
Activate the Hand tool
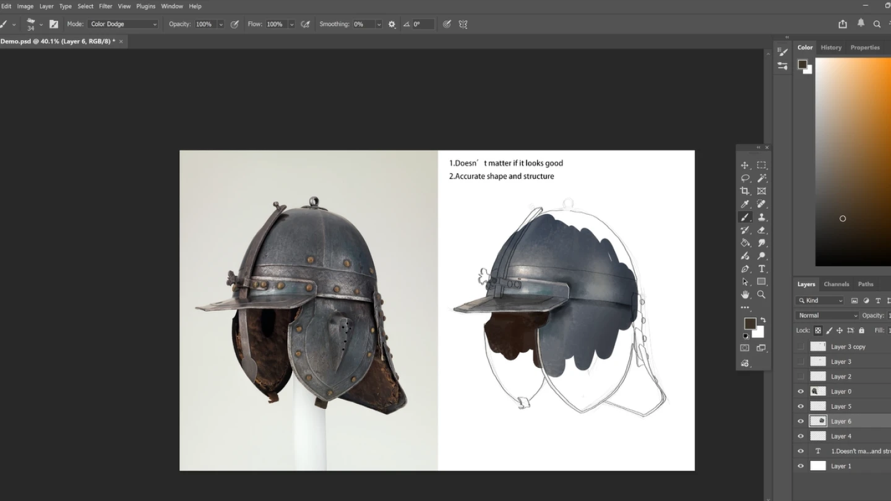pyautogui.click(x=745, y=294)
